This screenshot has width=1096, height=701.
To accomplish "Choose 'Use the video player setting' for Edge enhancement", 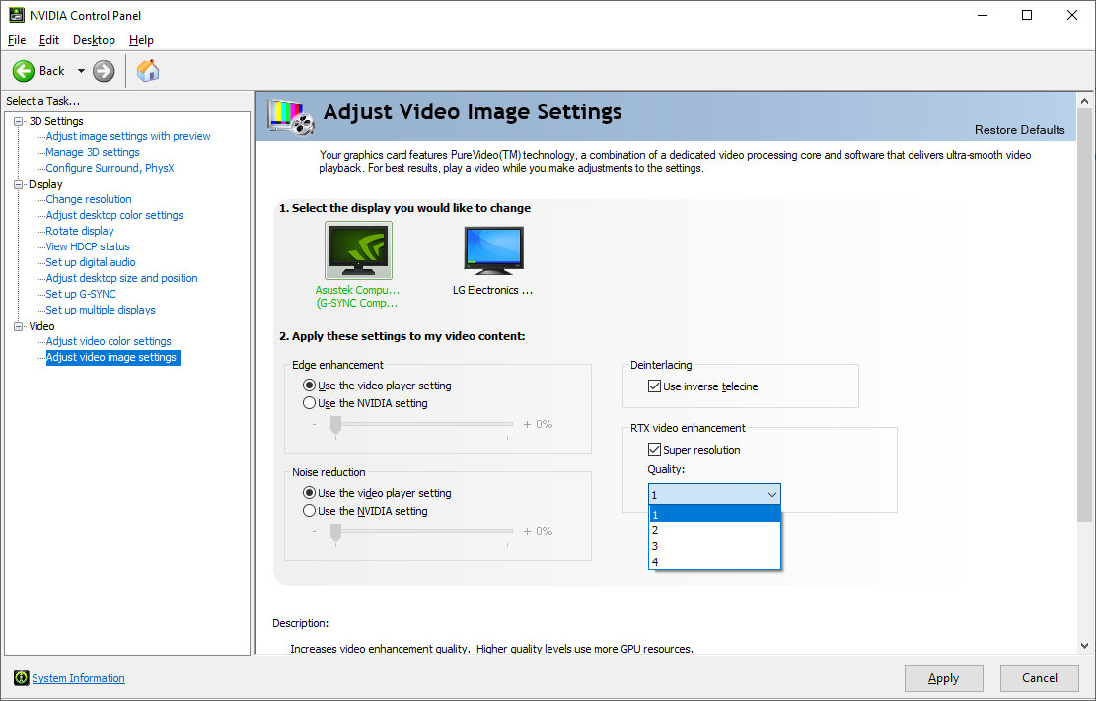I will 309,386.
